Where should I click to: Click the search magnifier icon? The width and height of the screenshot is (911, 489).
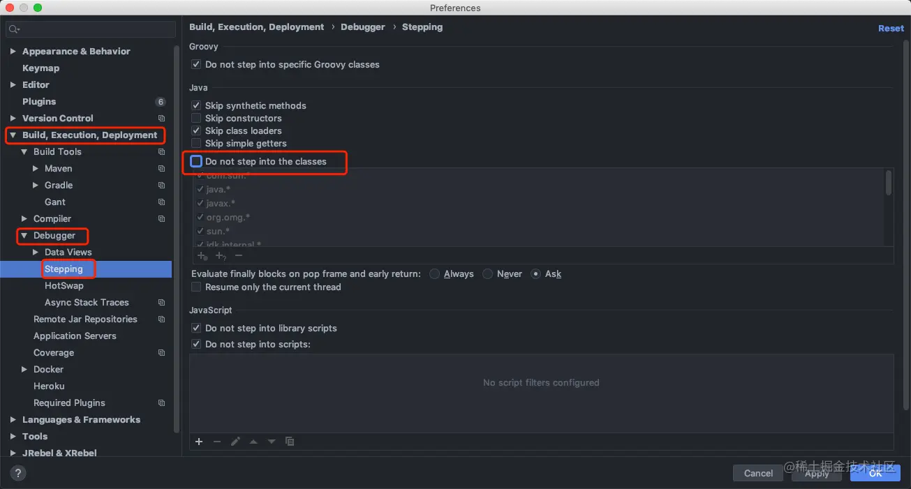(13, 29)
